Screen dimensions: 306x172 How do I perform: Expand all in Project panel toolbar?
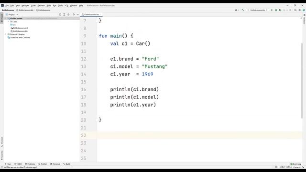(x=64, y=15)
